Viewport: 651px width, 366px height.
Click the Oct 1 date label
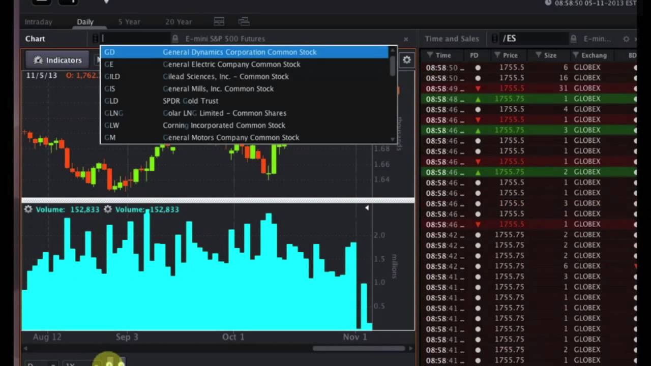click(x=233, y=337)
